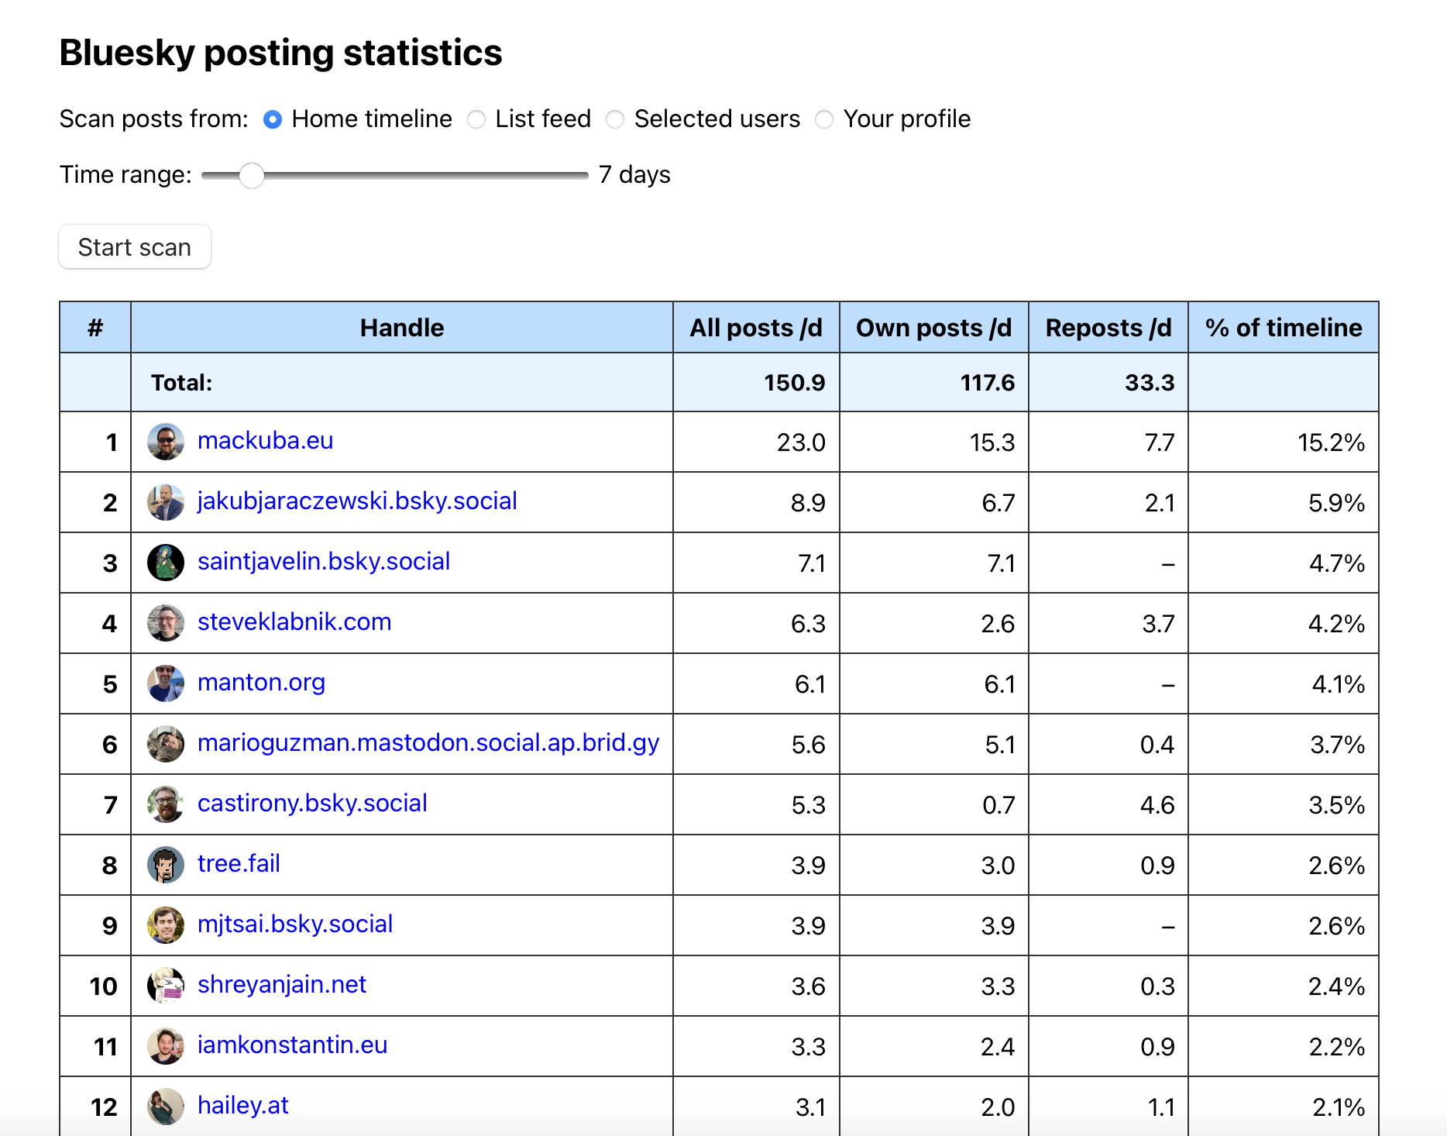1447x1136 pixels.
Task: Click the All posts /d column header
Action: point(755,328)
